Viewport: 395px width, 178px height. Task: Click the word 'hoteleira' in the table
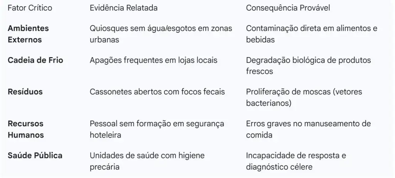105,135
